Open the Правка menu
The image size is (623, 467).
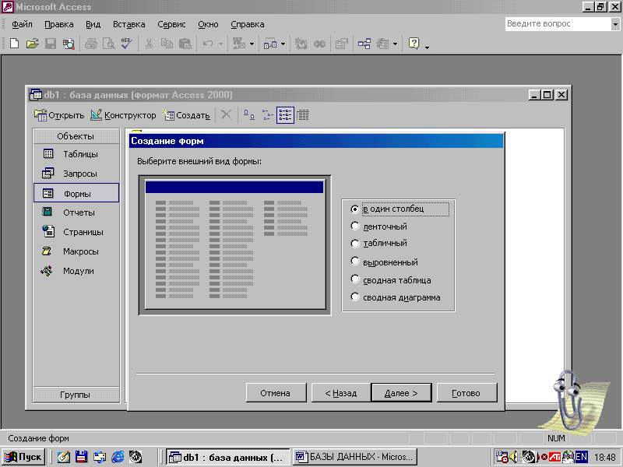click(59, 24)
